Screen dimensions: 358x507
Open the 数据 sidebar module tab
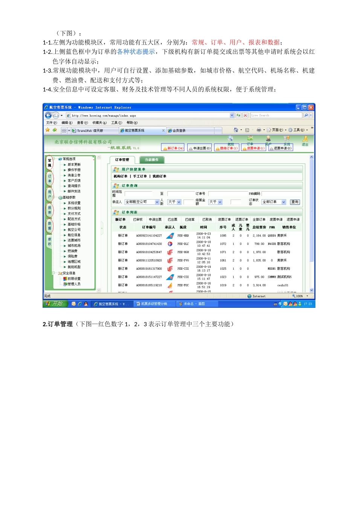49,226
